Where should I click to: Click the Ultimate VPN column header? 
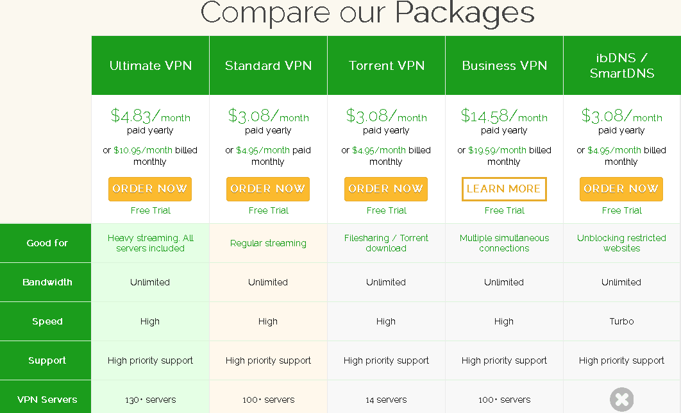150,65
